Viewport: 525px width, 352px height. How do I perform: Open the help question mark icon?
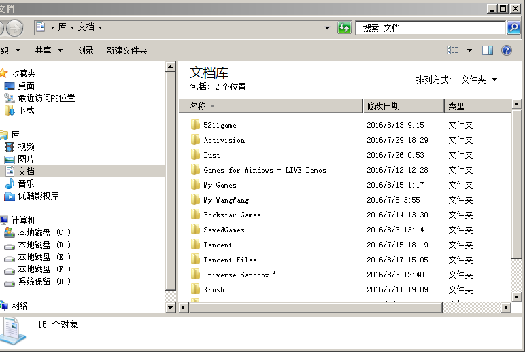click(506, 50)
